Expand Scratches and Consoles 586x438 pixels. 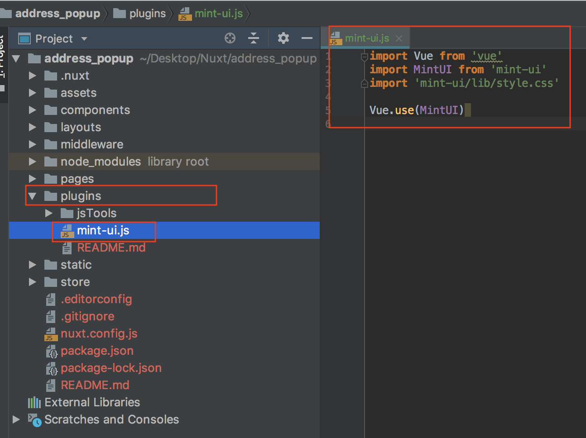pos(16,419)
